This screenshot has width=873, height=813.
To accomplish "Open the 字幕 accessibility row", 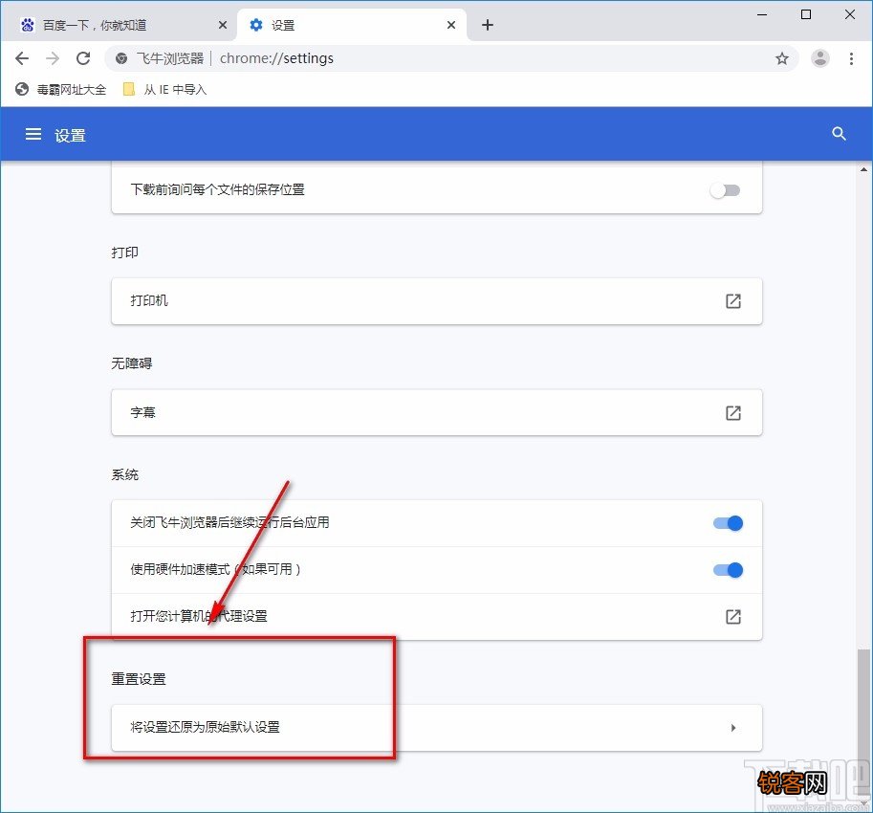I will click(436, 412).
